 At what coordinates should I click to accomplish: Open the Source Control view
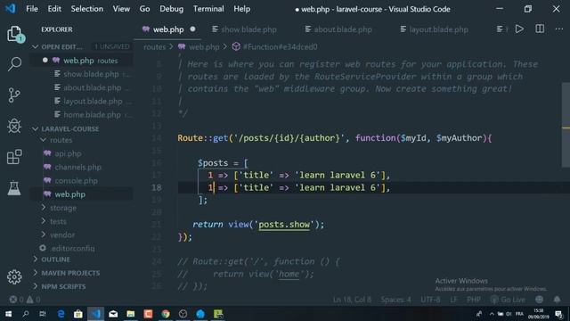point(14,95)
